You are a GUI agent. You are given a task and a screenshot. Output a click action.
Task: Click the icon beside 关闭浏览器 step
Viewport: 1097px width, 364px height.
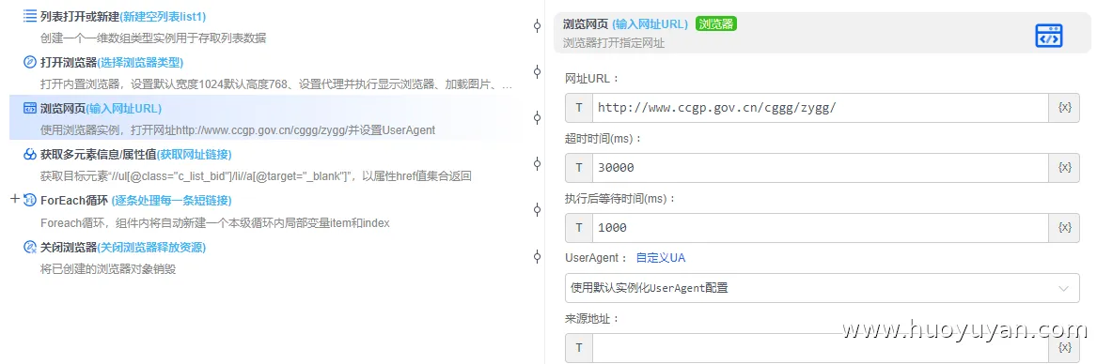click(30, 247)
